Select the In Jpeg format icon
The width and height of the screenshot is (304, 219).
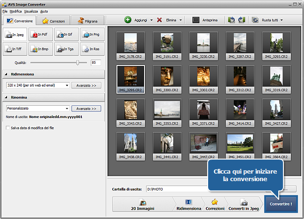[15, 34]
